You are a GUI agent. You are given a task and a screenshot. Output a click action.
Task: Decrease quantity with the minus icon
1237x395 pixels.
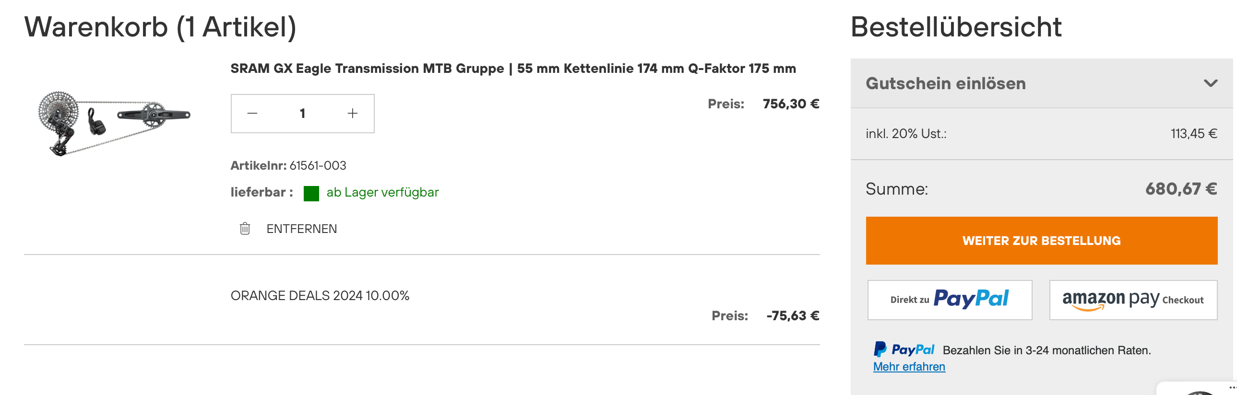(x=252, y=113)
